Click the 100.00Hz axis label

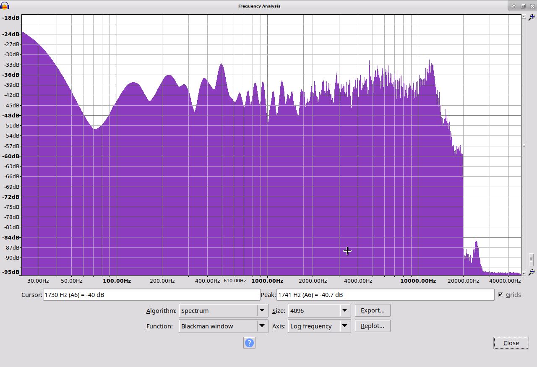pyautogui.click(x=117, y=281)
